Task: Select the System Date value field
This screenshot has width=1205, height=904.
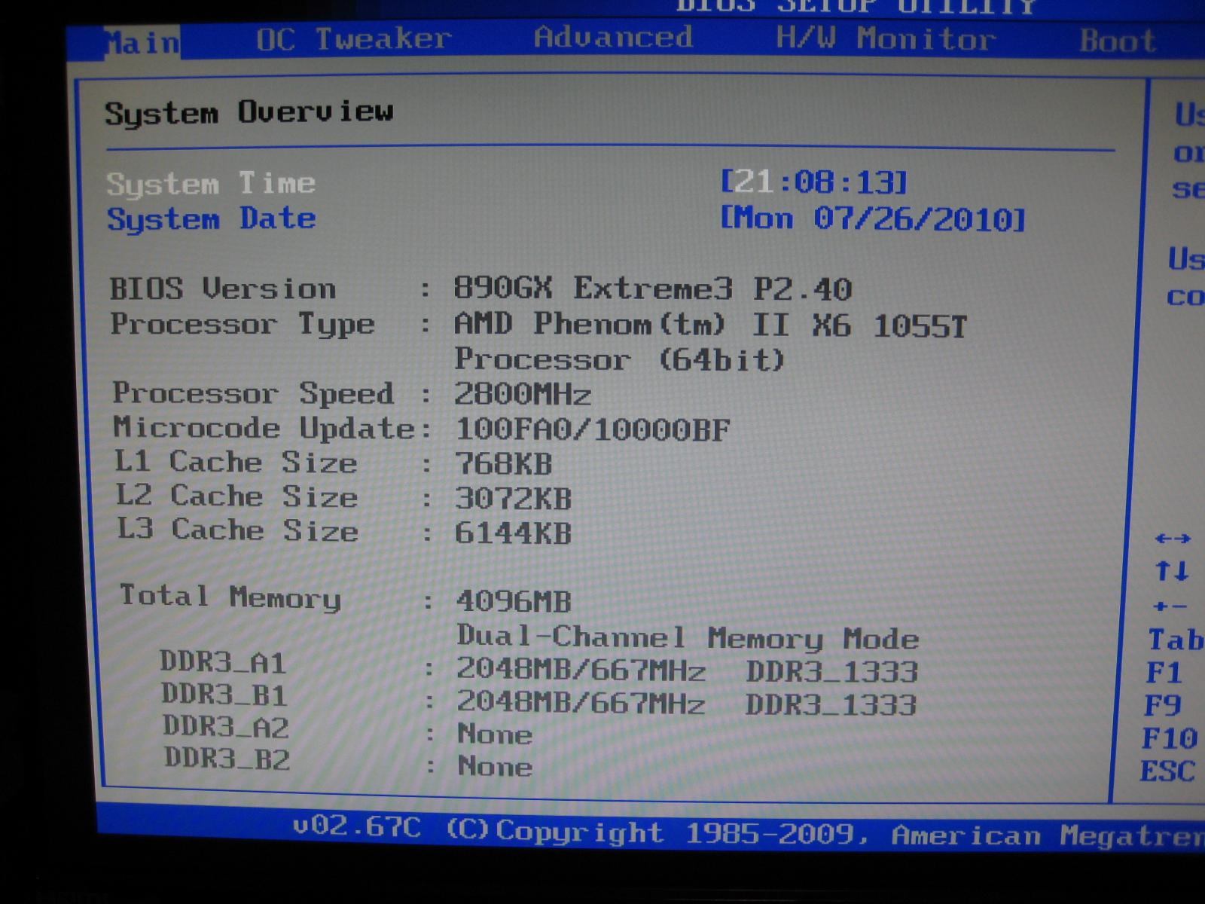Action: [x=873, y=218]
